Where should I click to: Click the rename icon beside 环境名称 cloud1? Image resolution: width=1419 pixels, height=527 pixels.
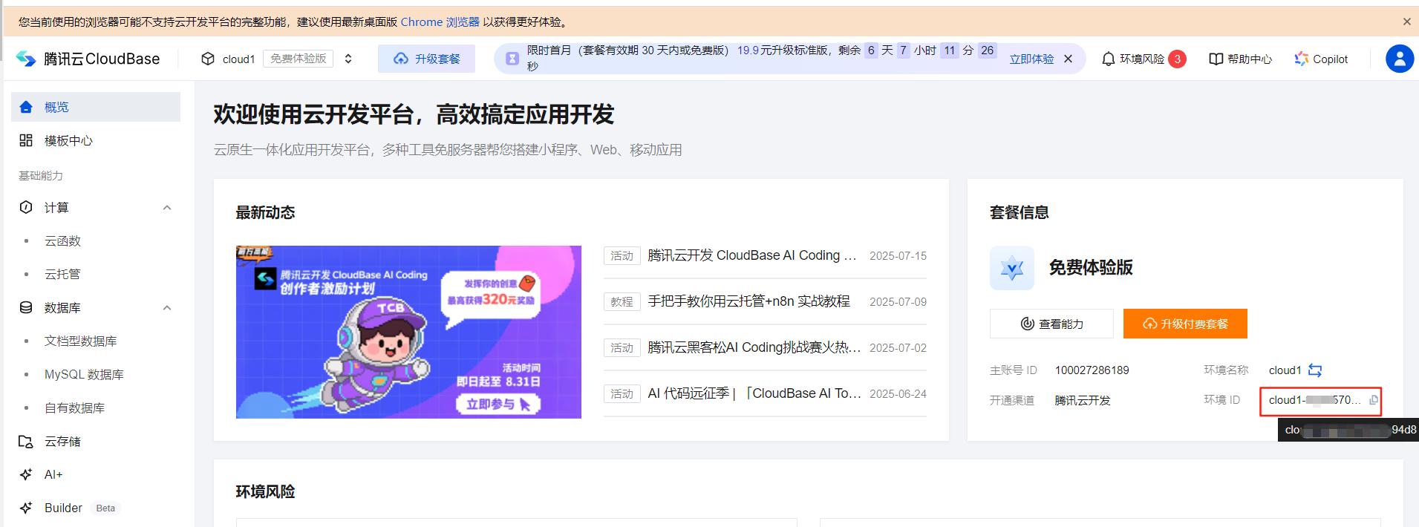pos(1315,370)
